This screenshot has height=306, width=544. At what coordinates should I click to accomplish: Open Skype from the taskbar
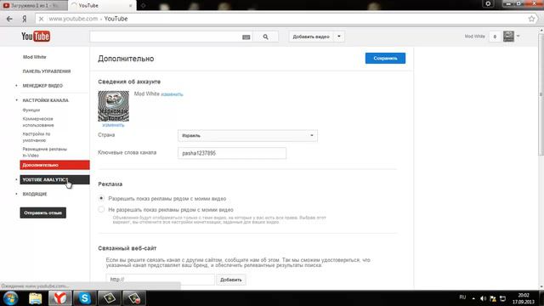(x=85, y=298)
